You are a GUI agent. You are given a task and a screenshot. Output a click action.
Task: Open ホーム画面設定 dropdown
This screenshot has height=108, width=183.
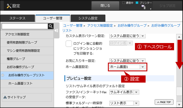pyautogui.click(x=127, y=67)
